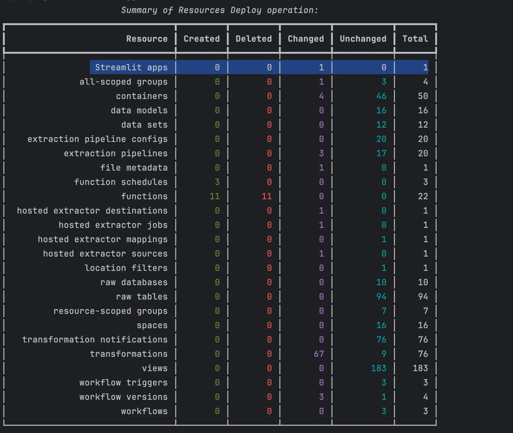Click the unchanged count 183 for views
513x433 pixels.
click(x=379, y=368)
